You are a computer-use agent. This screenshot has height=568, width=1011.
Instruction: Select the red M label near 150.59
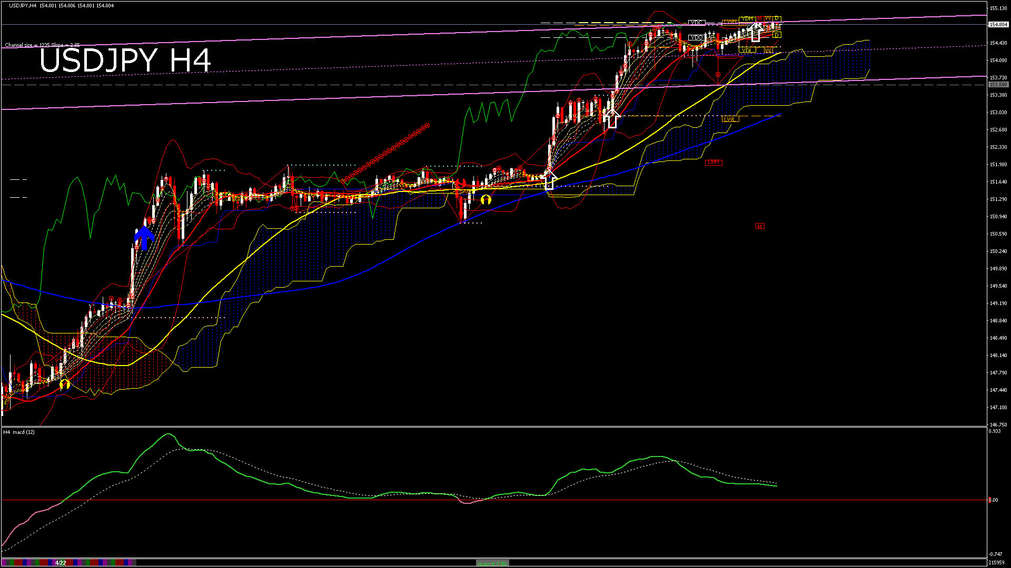pos(760,226)
